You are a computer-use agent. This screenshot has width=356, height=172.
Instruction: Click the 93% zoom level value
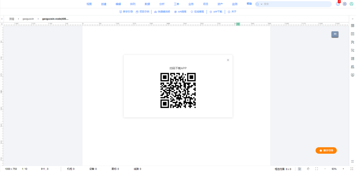pyautogui.click(x=334, y=169)
